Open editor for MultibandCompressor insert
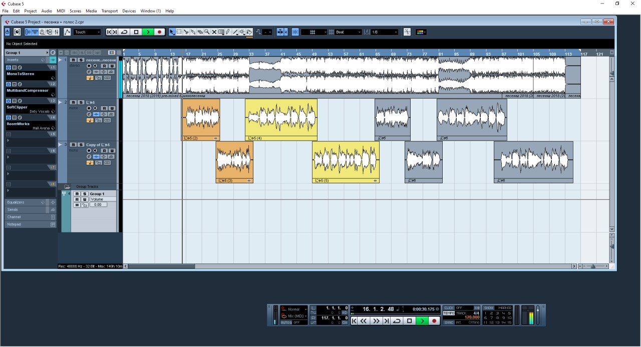641x347 pixels. click(x=19, y=84)
